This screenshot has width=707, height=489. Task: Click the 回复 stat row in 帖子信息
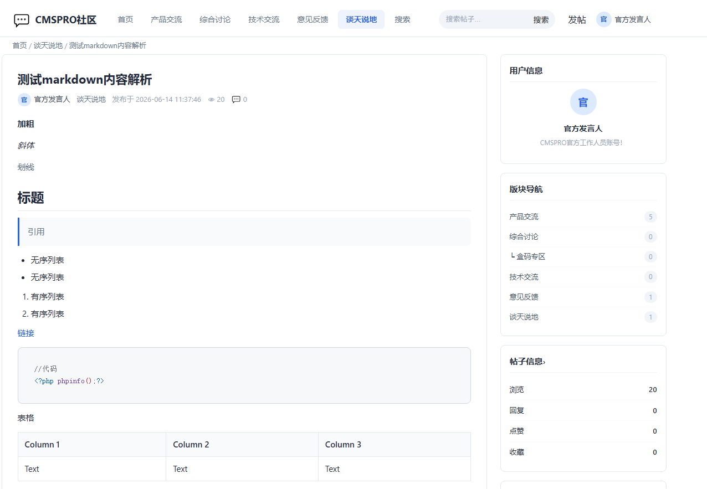coord(583,411)
